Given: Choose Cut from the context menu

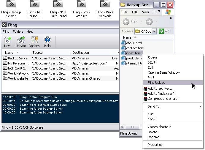Looking at the screenshot, I should (x=173, y=114).
